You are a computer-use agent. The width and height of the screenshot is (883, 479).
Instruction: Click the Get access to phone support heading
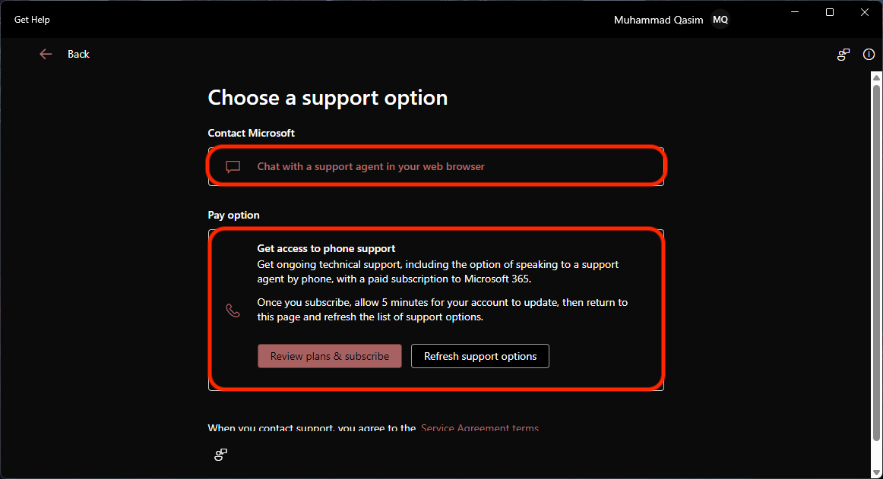[x=326, y=248]
